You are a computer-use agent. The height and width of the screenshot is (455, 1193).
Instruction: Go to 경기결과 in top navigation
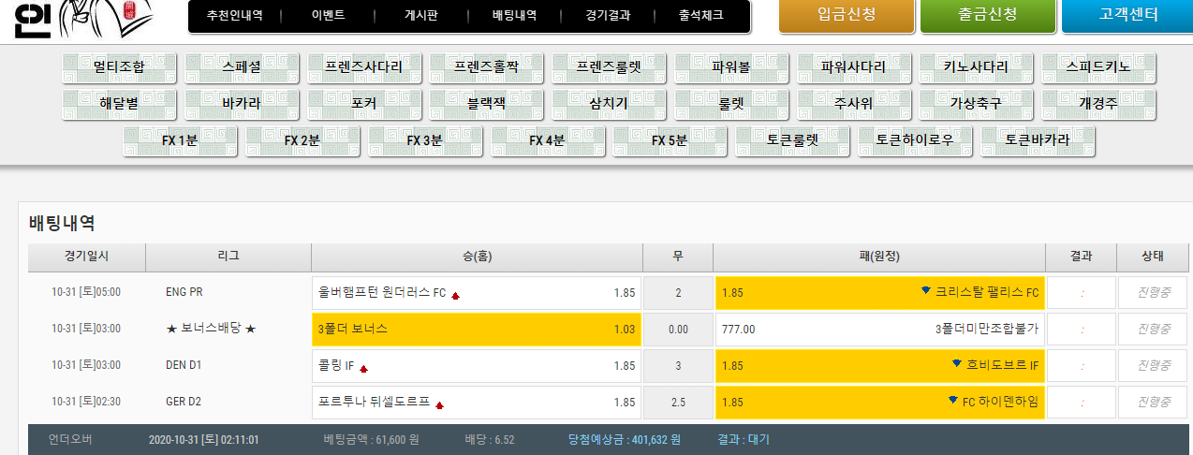607,16
